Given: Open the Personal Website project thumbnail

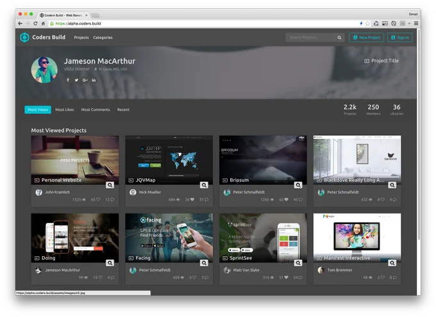Looking at the screenshot, I should click(75, 160).
